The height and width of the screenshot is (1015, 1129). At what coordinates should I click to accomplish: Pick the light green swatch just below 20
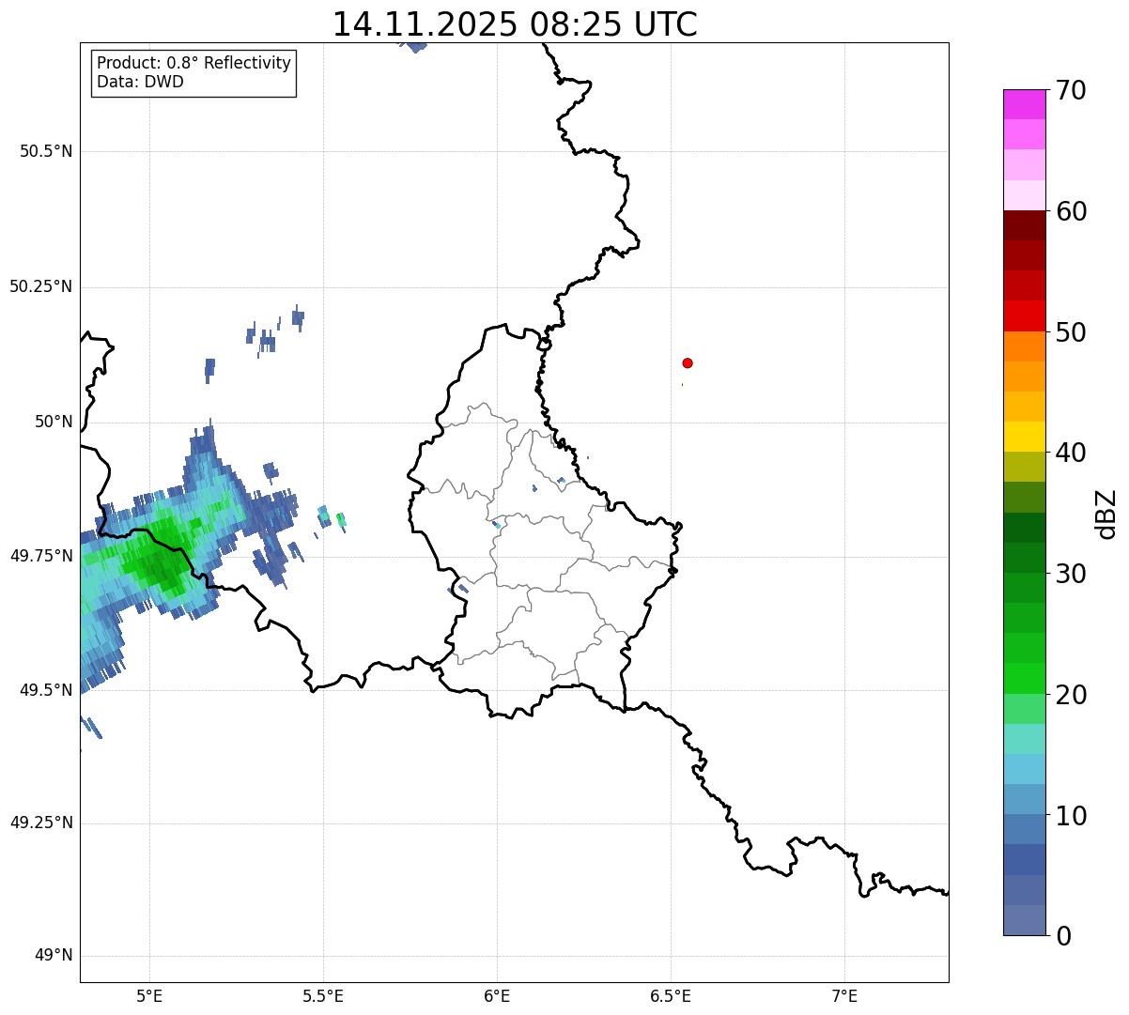[1025, 709]
